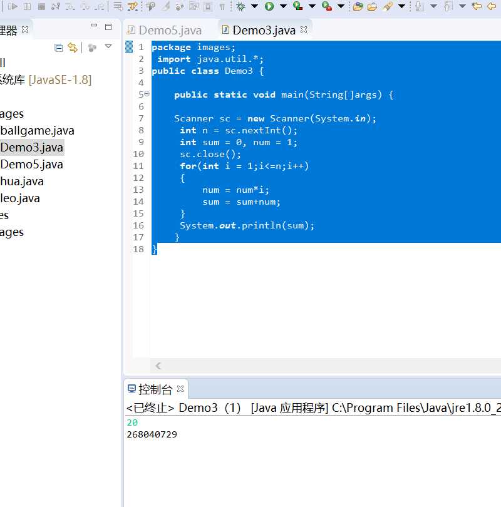Image resolution: width=501 pixels, height=507 pixels.
Task: Toggle the Use Step Filters icon
Action: coord(133,6)
